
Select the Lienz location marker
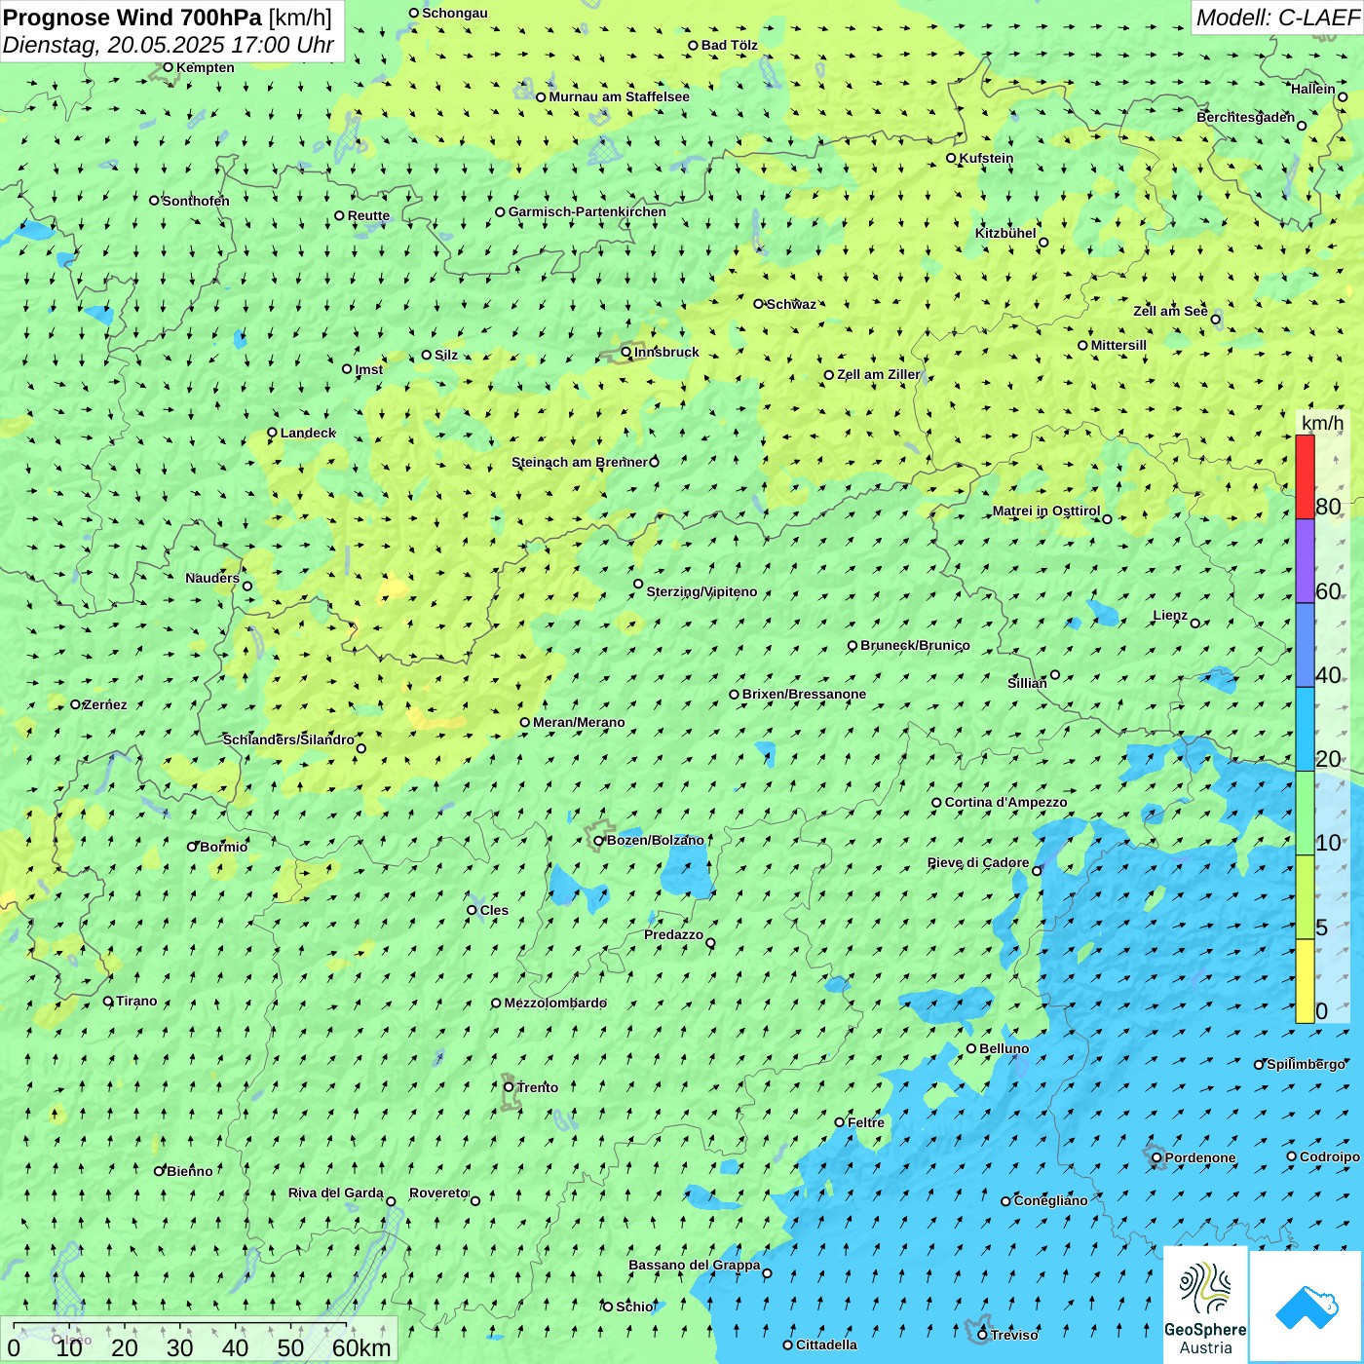(1195, 624)
